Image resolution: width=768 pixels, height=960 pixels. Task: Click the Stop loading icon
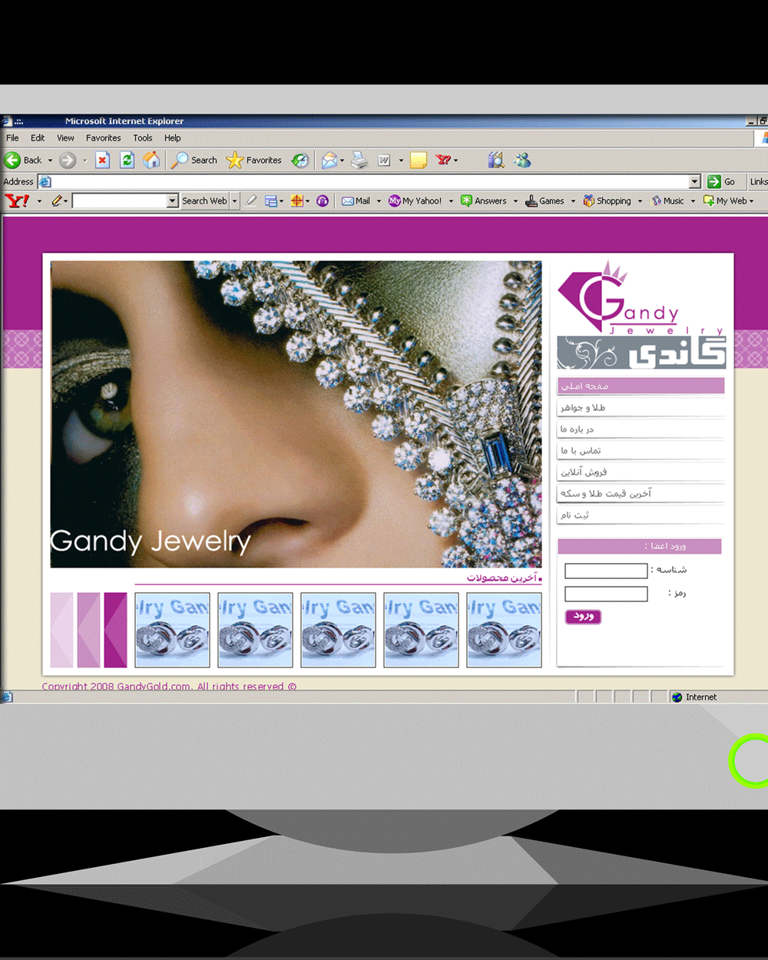(102, 160)
